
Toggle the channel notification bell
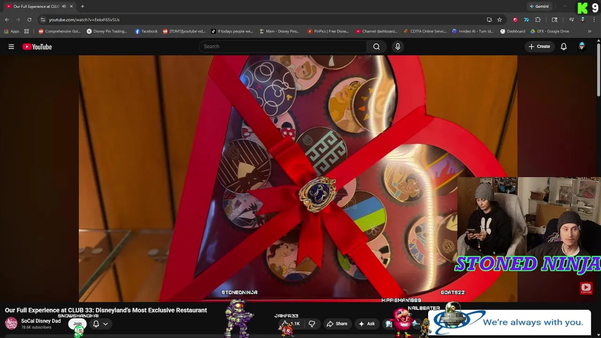[x=96, y=323]
